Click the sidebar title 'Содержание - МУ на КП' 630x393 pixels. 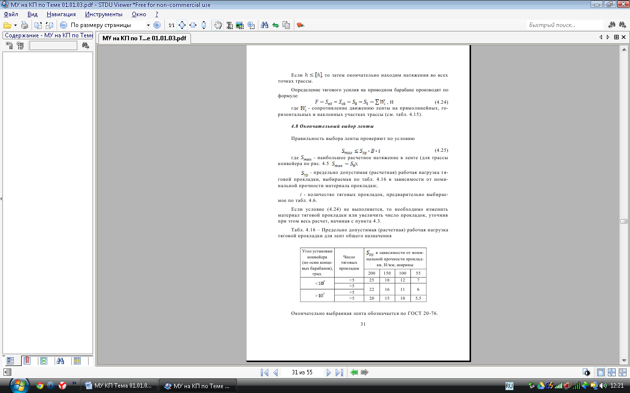point(48,35)
